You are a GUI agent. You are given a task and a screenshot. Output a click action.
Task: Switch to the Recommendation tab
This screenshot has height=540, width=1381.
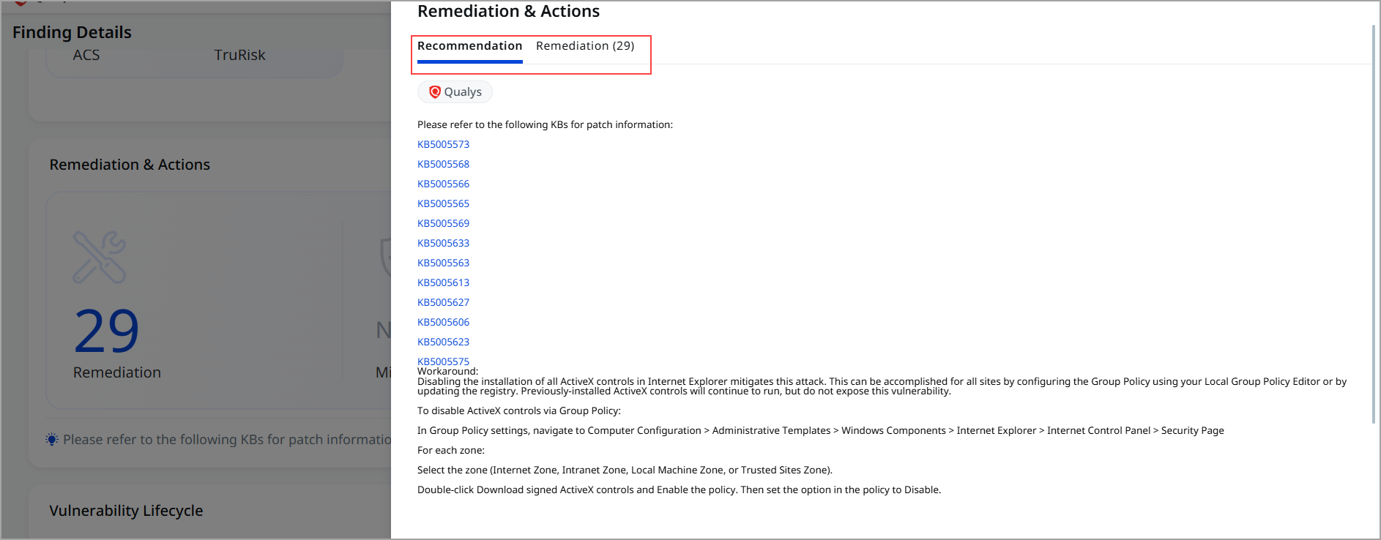469,46
